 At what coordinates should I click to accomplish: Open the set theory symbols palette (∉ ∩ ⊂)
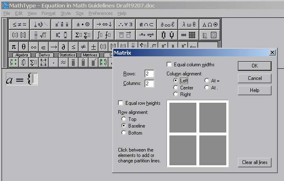click(146, 24)
